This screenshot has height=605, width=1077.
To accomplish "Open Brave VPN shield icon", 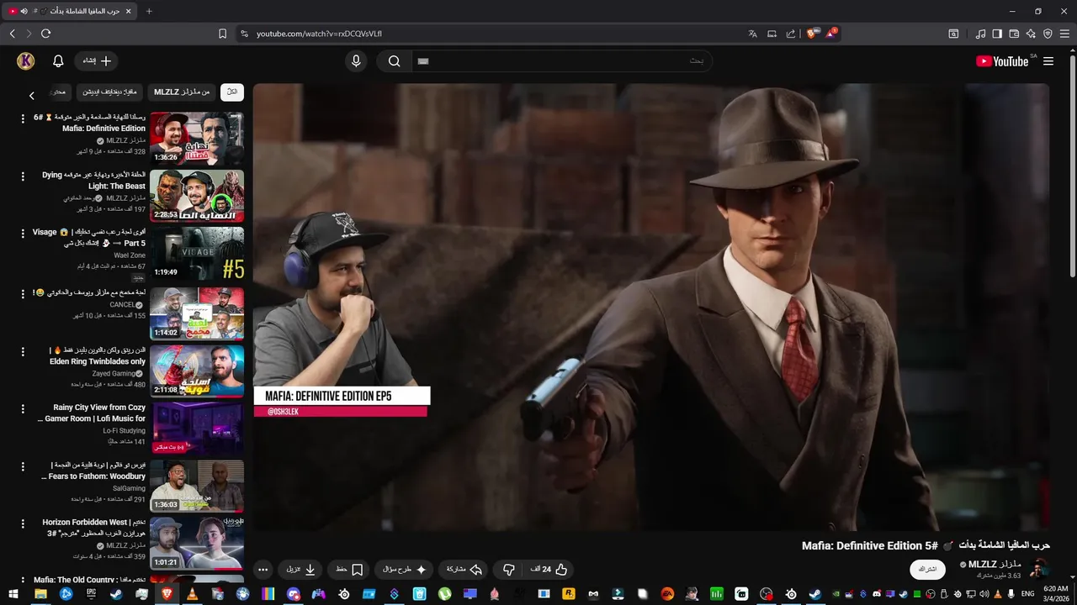I will coord(1048,34).
